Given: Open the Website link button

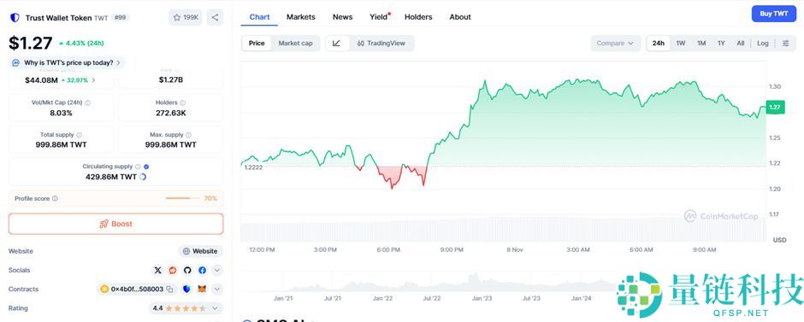Looking at the screenshot, I should [200, 251].
